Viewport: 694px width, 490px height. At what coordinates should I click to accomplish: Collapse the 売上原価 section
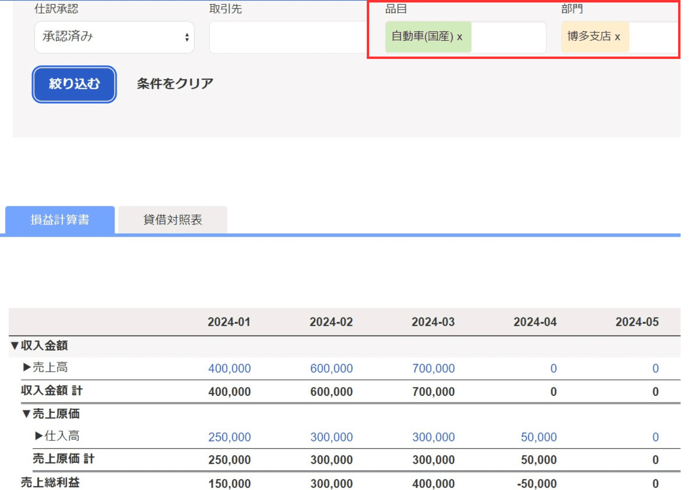tap(26, 413)
